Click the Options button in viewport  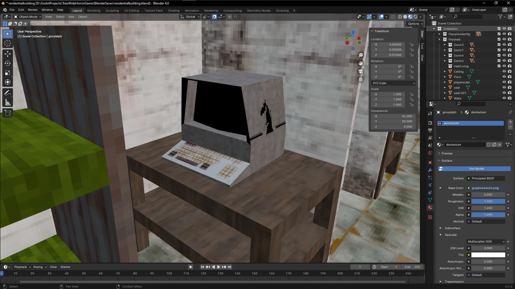pos(415,24)
